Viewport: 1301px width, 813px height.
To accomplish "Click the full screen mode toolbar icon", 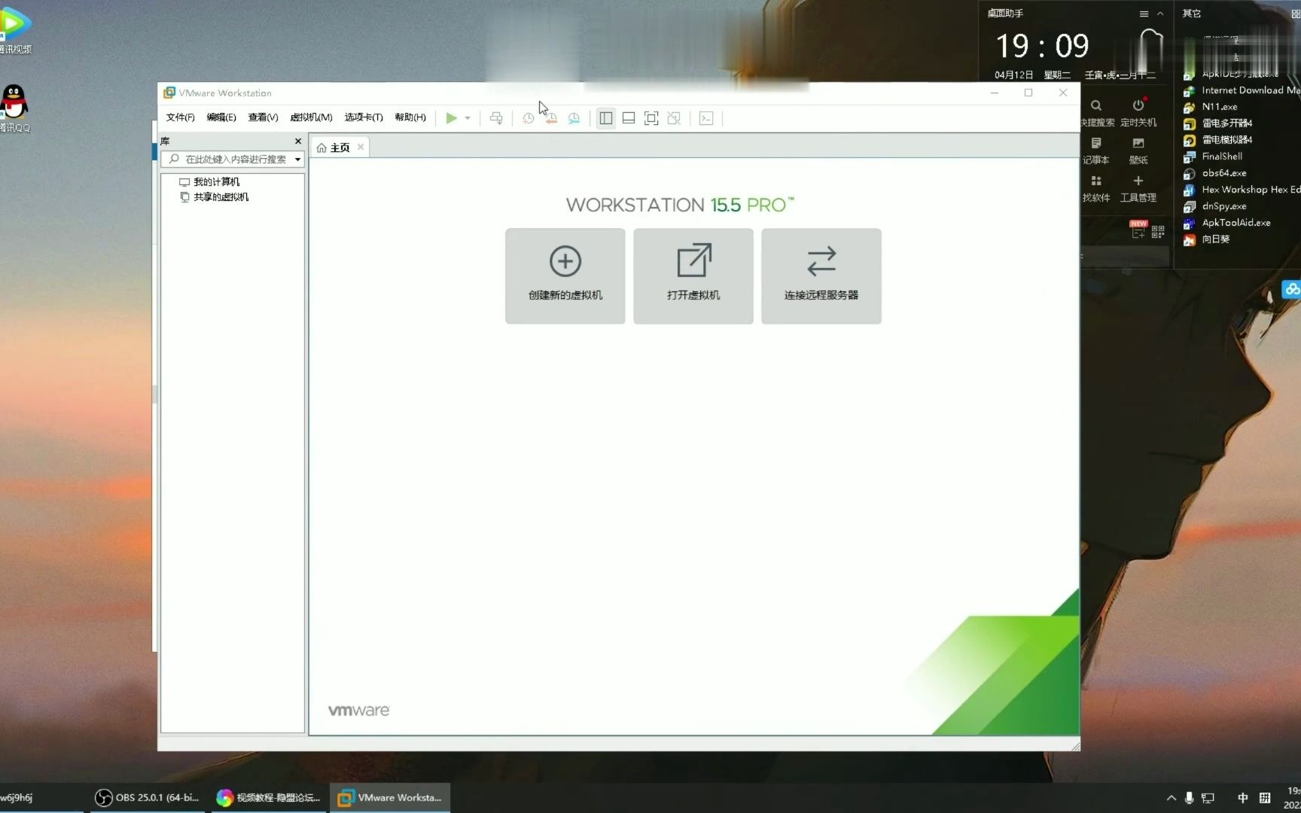I will coord(651,118).
